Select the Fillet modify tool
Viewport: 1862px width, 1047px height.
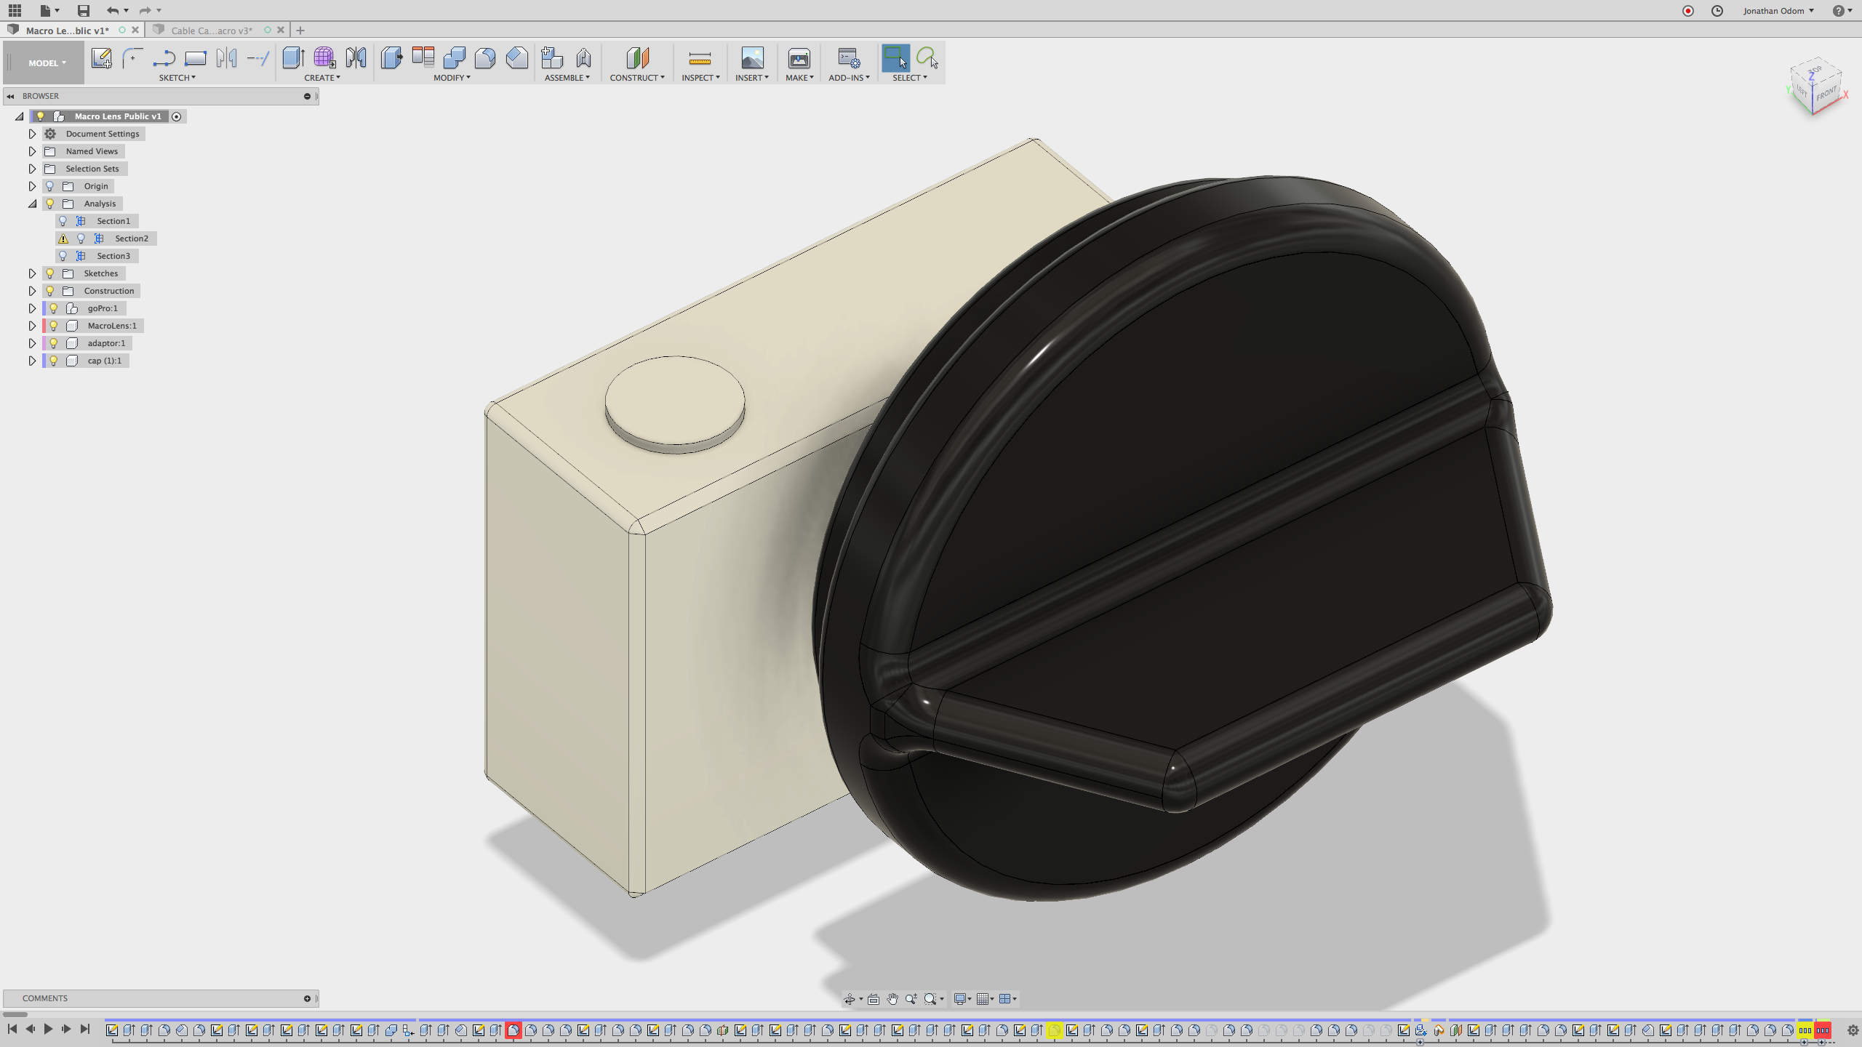point(485,57)
